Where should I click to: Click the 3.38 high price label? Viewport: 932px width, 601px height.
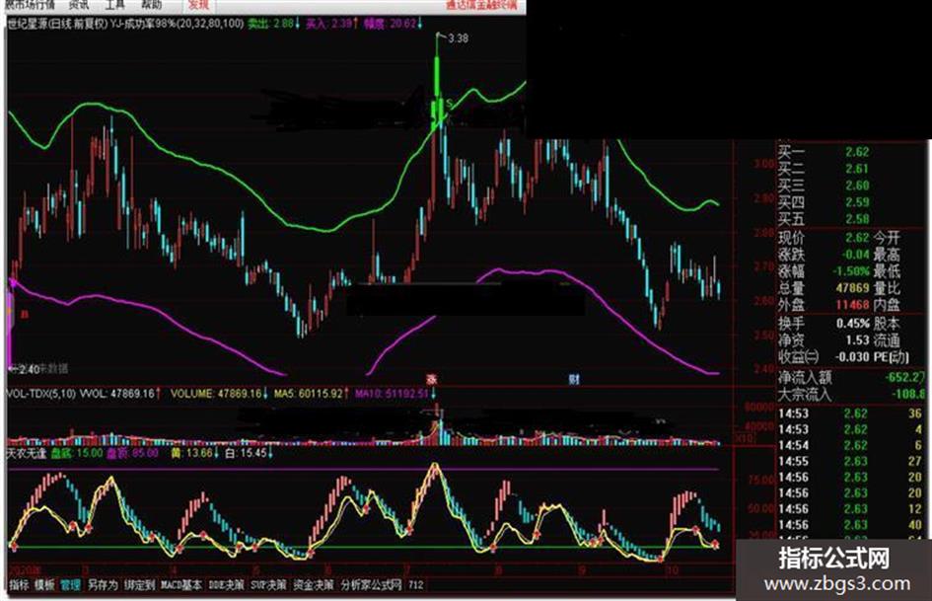[x=458, y=38]
